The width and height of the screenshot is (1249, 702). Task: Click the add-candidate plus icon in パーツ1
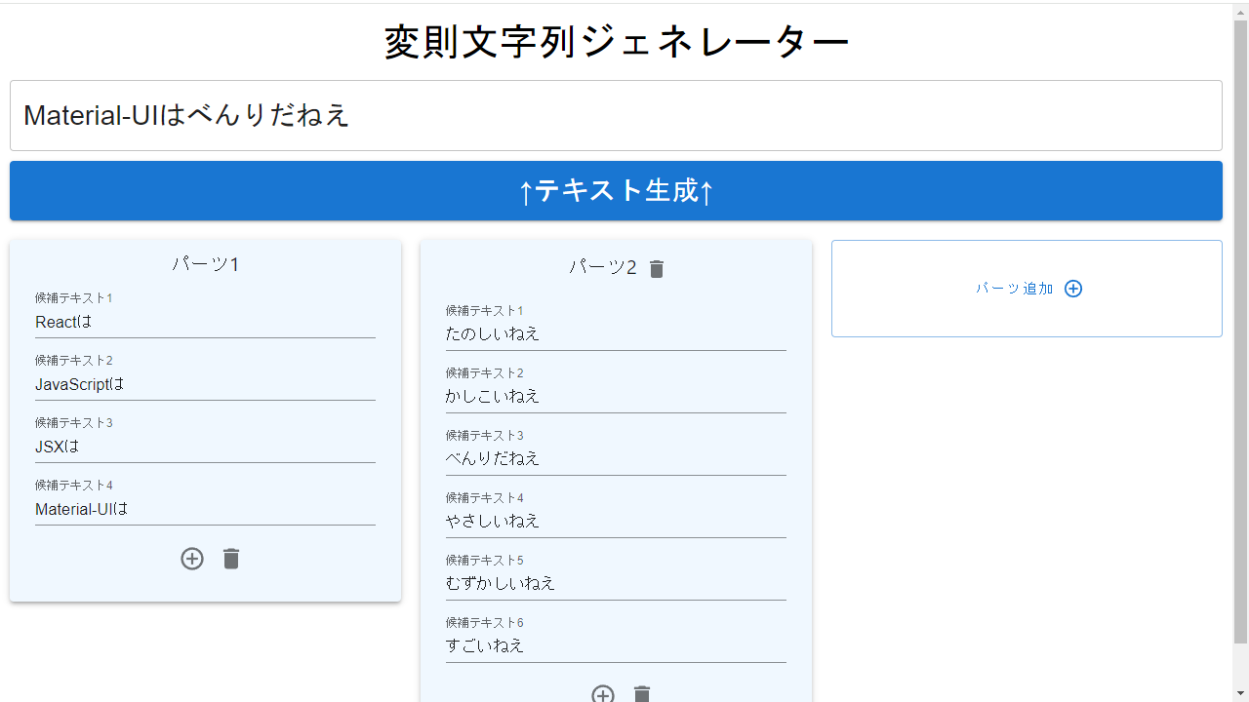192,559
